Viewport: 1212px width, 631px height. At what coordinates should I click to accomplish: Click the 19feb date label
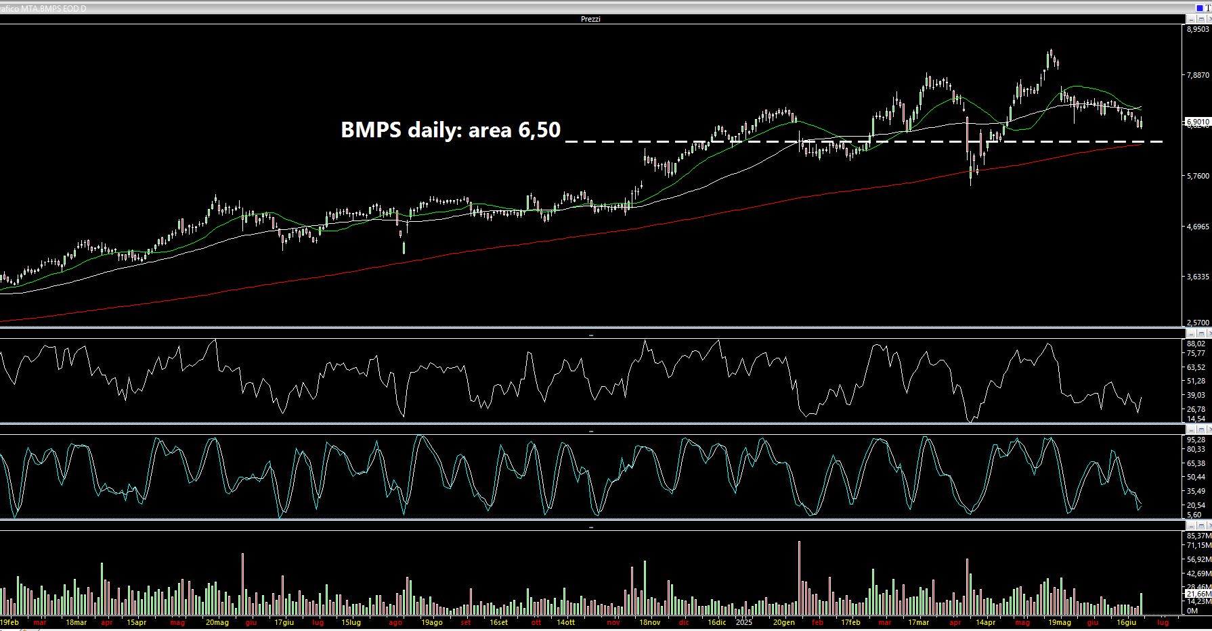pos(9,622)
